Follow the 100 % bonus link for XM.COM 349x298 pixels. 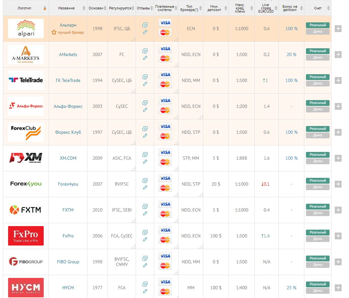tap(291, 158)
